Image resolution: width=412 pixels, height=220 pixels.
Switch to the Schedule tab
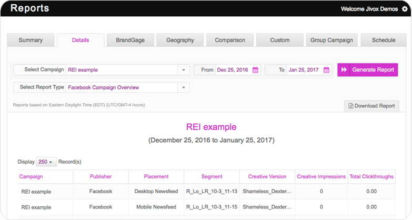point(383,41)
